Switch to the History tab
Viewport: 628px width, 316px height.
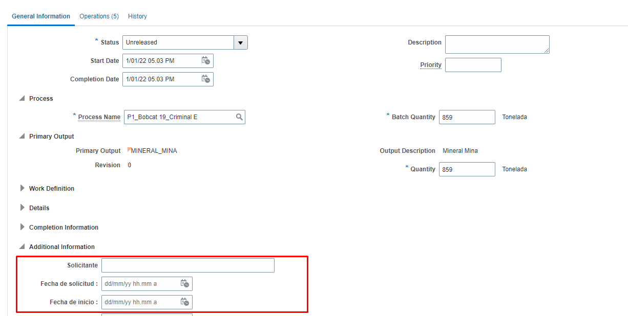pos(137,16)
